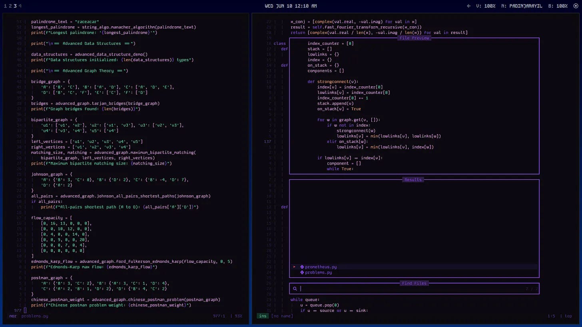Click the Find Files prompt title
This screenshot has height=327, width=582.
(x=414, y=283)
